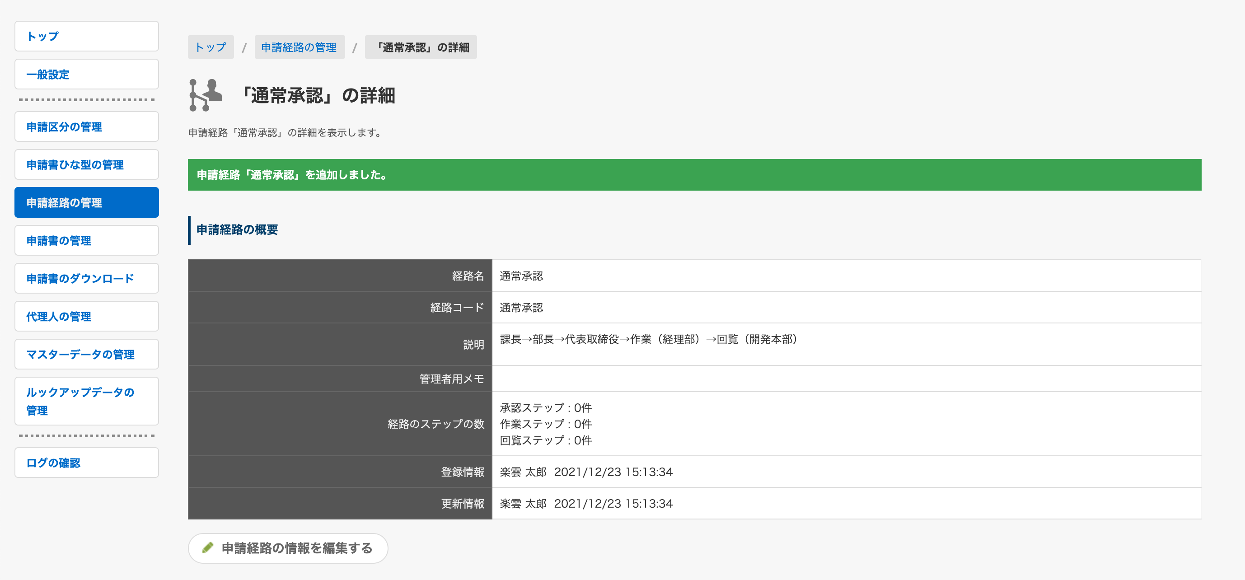The image size is (1245, 580).
Task: Click the green pencil edit icon
Action: click(208, 547)
